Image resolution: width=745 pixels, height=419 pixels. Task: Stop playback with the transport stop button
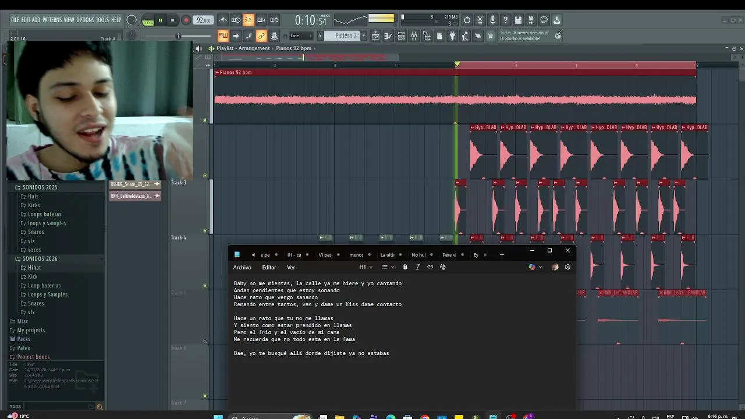point(172,20)
